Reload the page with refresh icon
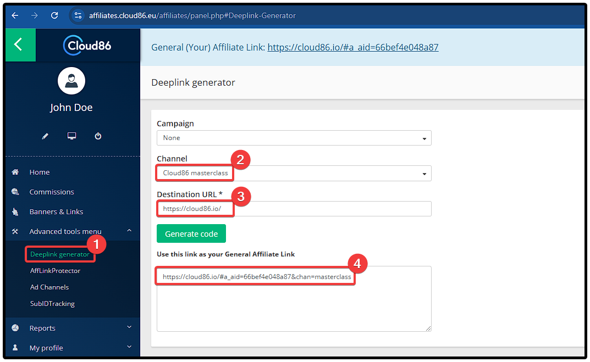The image size is (590, 362). point(54,15)
